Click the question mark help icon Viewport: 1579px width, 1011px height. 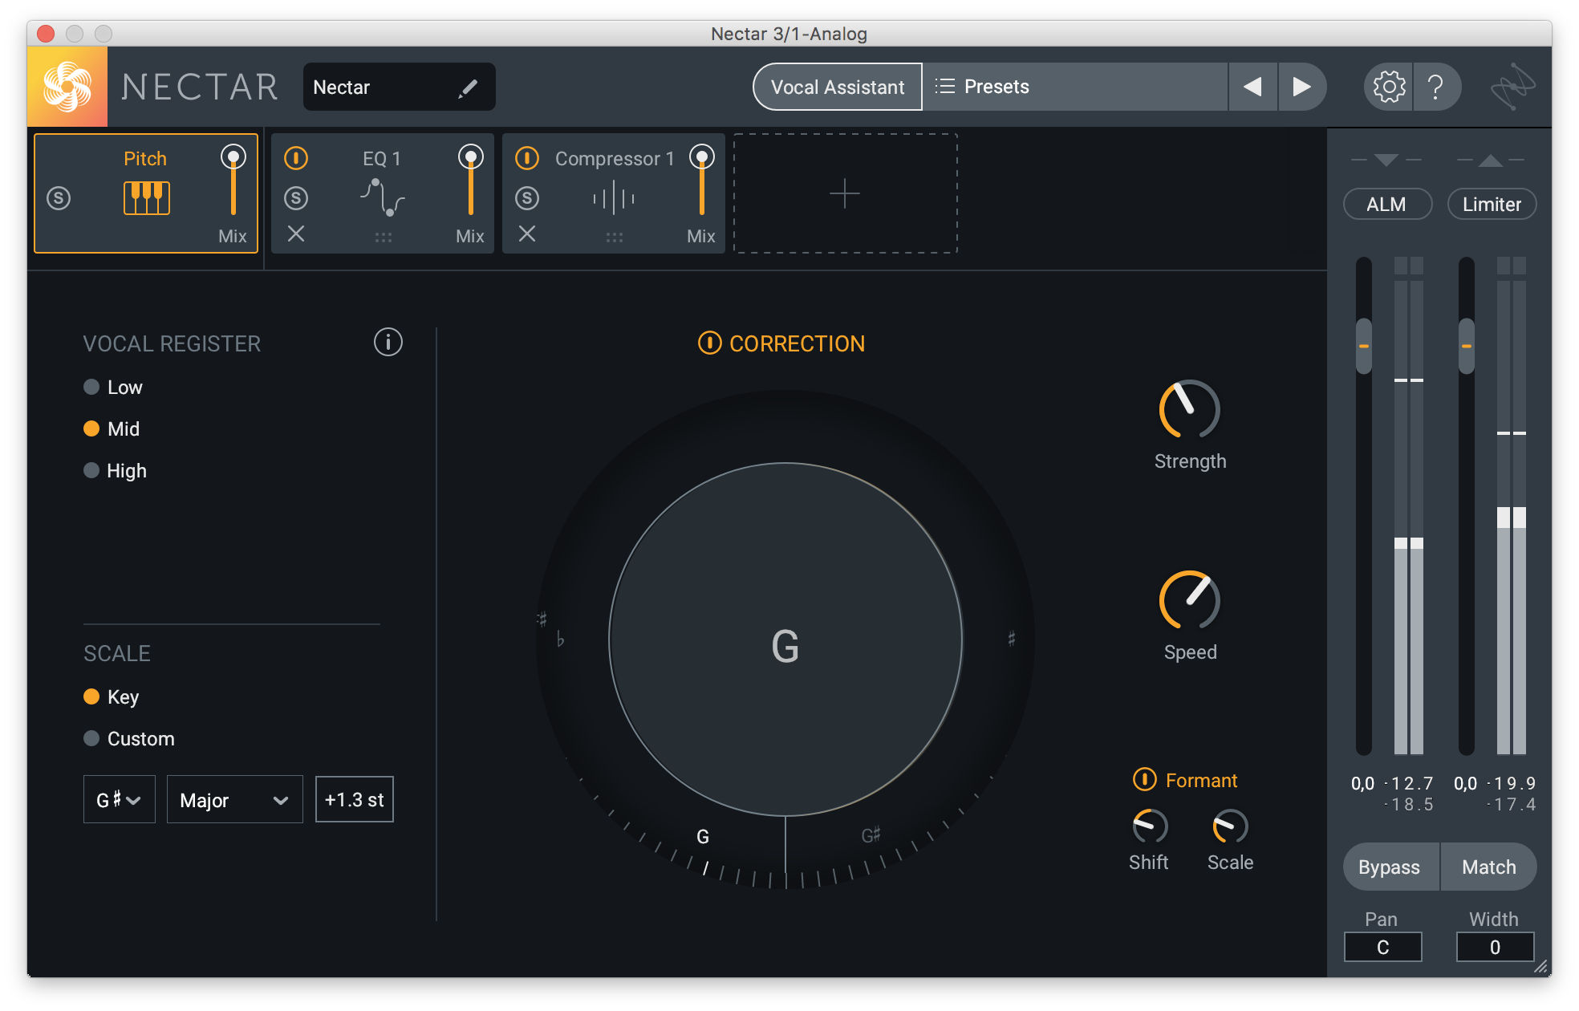pos(1435,87)
